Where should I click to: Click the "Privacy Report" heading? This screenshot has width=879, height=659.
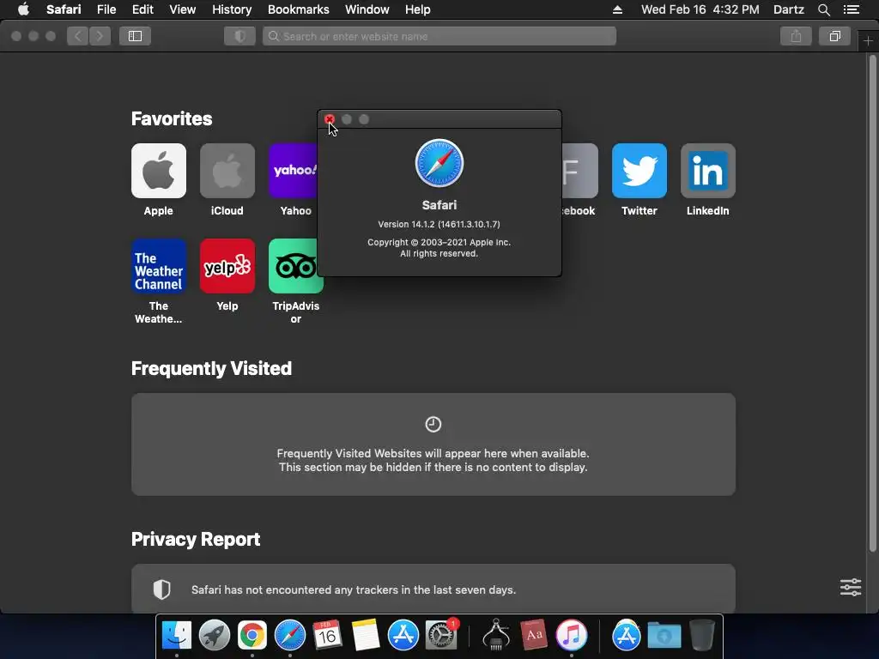coord(196,539)
